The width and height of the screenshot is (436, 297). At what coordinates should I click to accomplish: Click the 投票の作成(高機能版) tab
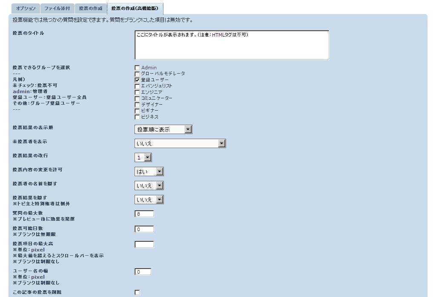tap(135, 9)
